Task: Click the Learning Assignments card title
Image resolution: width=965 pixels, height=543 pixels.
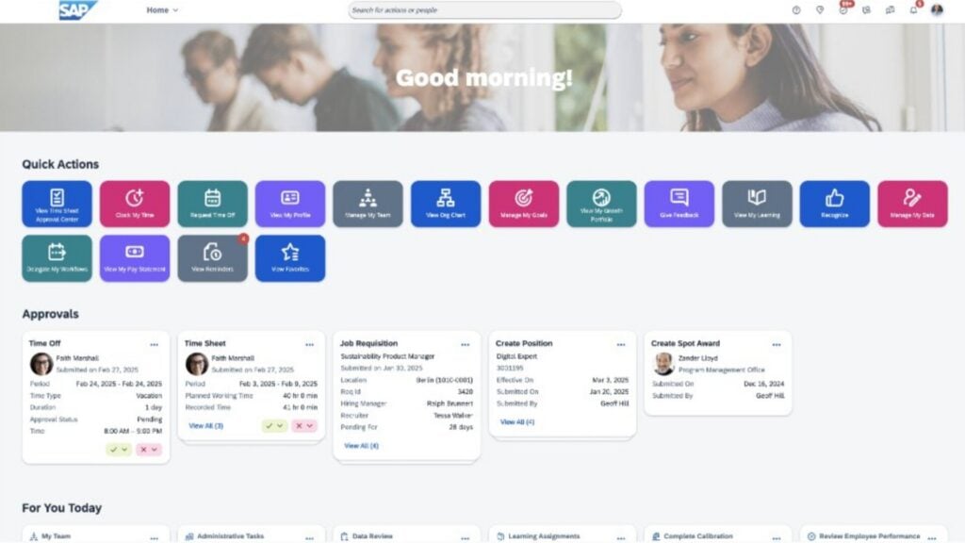Action: (x=544, y=536)
